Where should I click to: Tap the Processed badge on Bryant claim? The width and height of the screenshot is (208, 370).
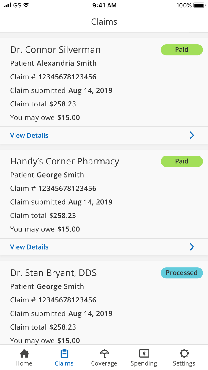click(182, 273)
